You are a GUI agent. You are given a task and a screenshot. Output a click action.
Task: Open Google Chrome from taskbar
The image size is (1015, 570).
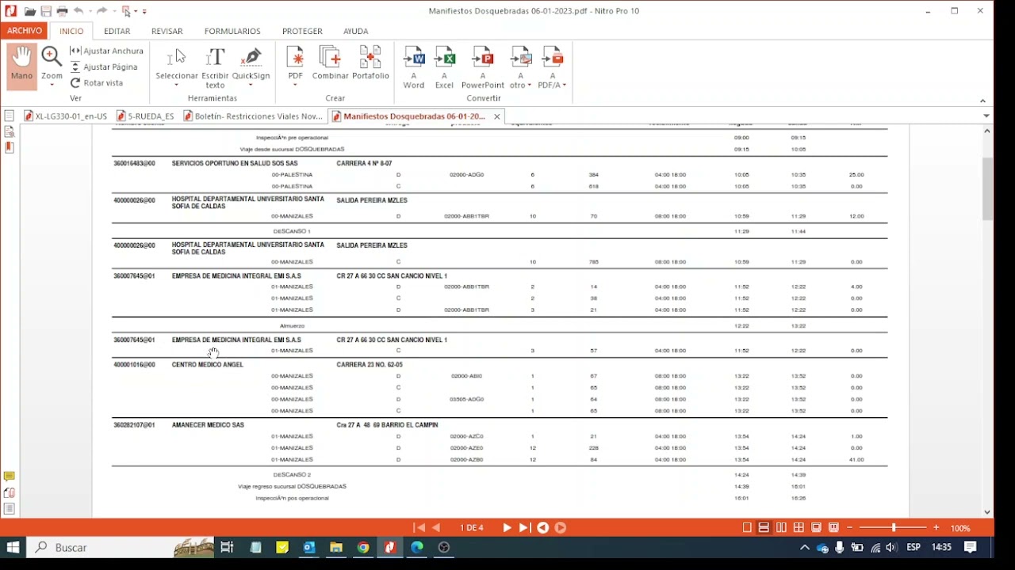pos(363,547)
